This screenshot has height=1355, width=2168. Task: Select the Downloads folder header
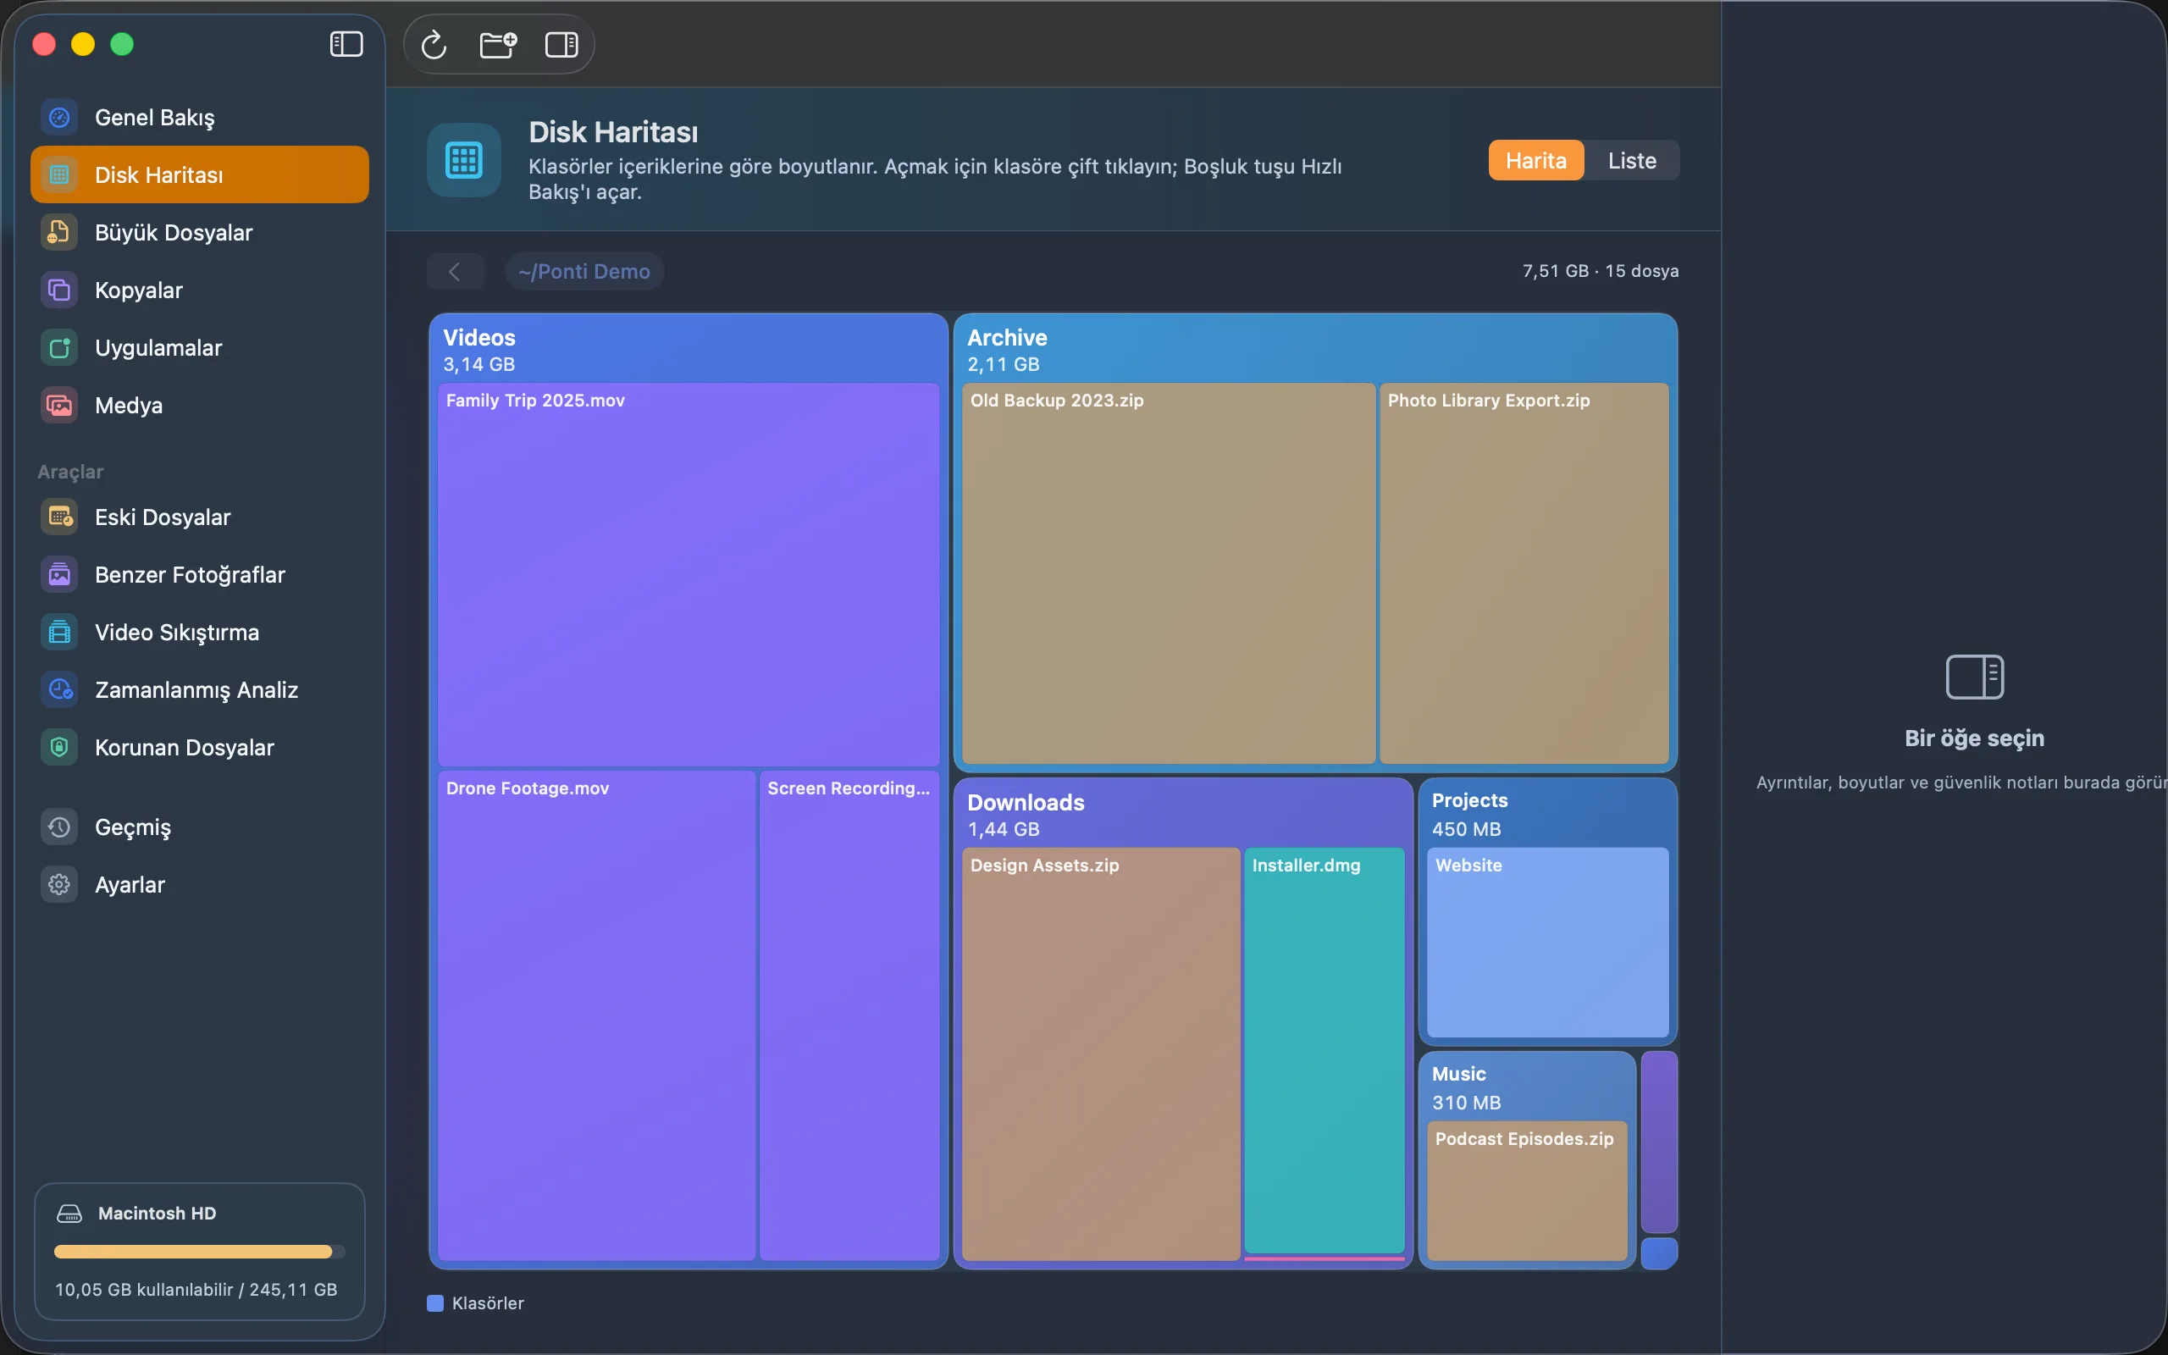[1182, 814]
